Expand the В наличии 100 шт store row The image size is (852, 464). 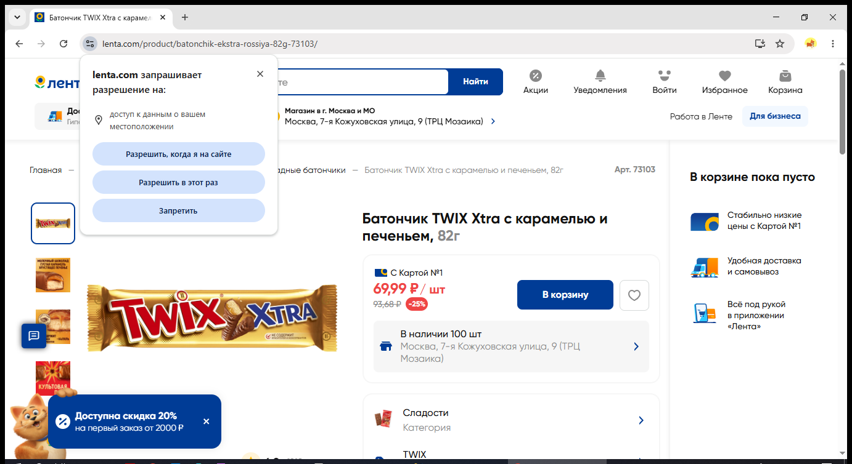click(511, 346)
